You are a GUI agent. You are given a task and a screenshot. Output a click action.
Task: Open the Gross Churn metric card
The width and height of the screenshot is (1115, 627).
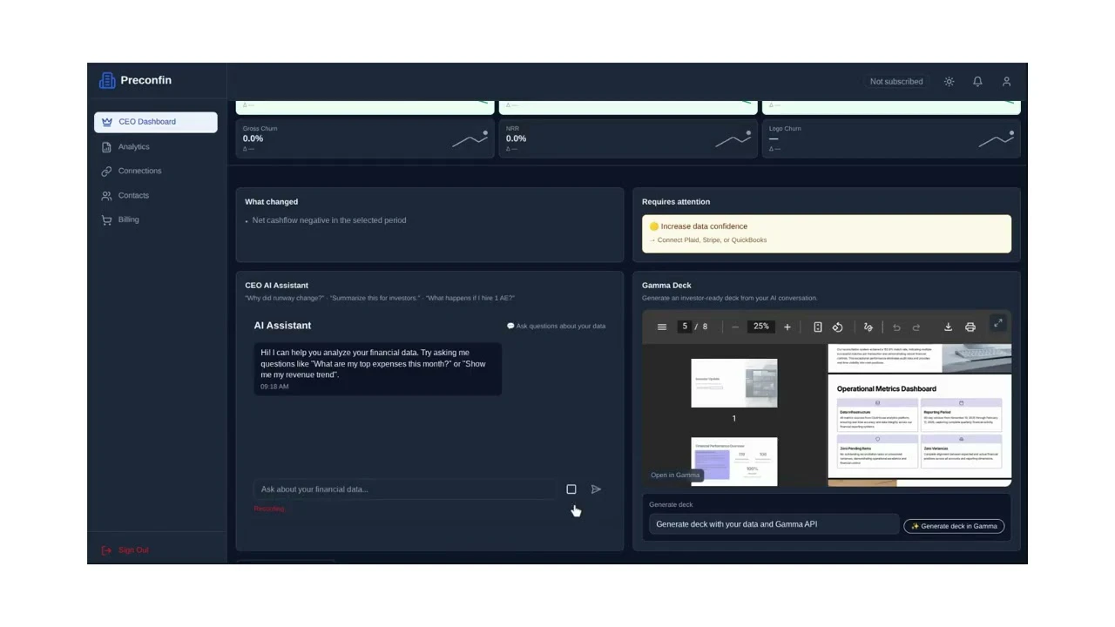pos(365,138)
